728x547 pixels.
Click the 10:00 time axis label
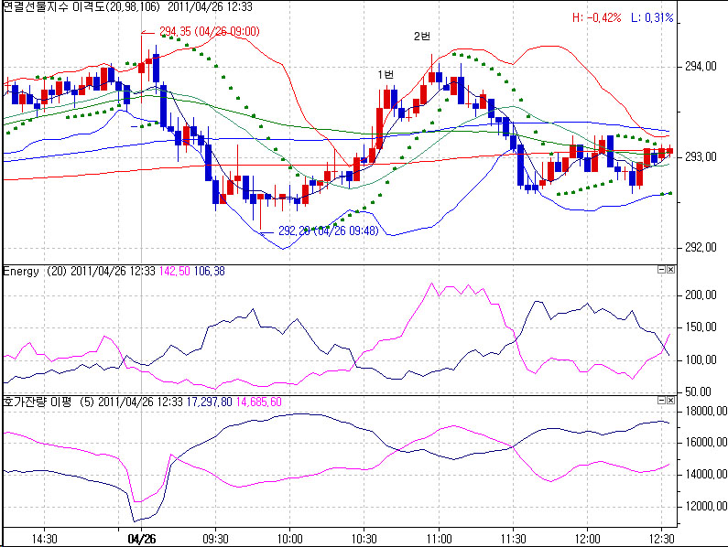pyautogui.click(x=289, y=539)
